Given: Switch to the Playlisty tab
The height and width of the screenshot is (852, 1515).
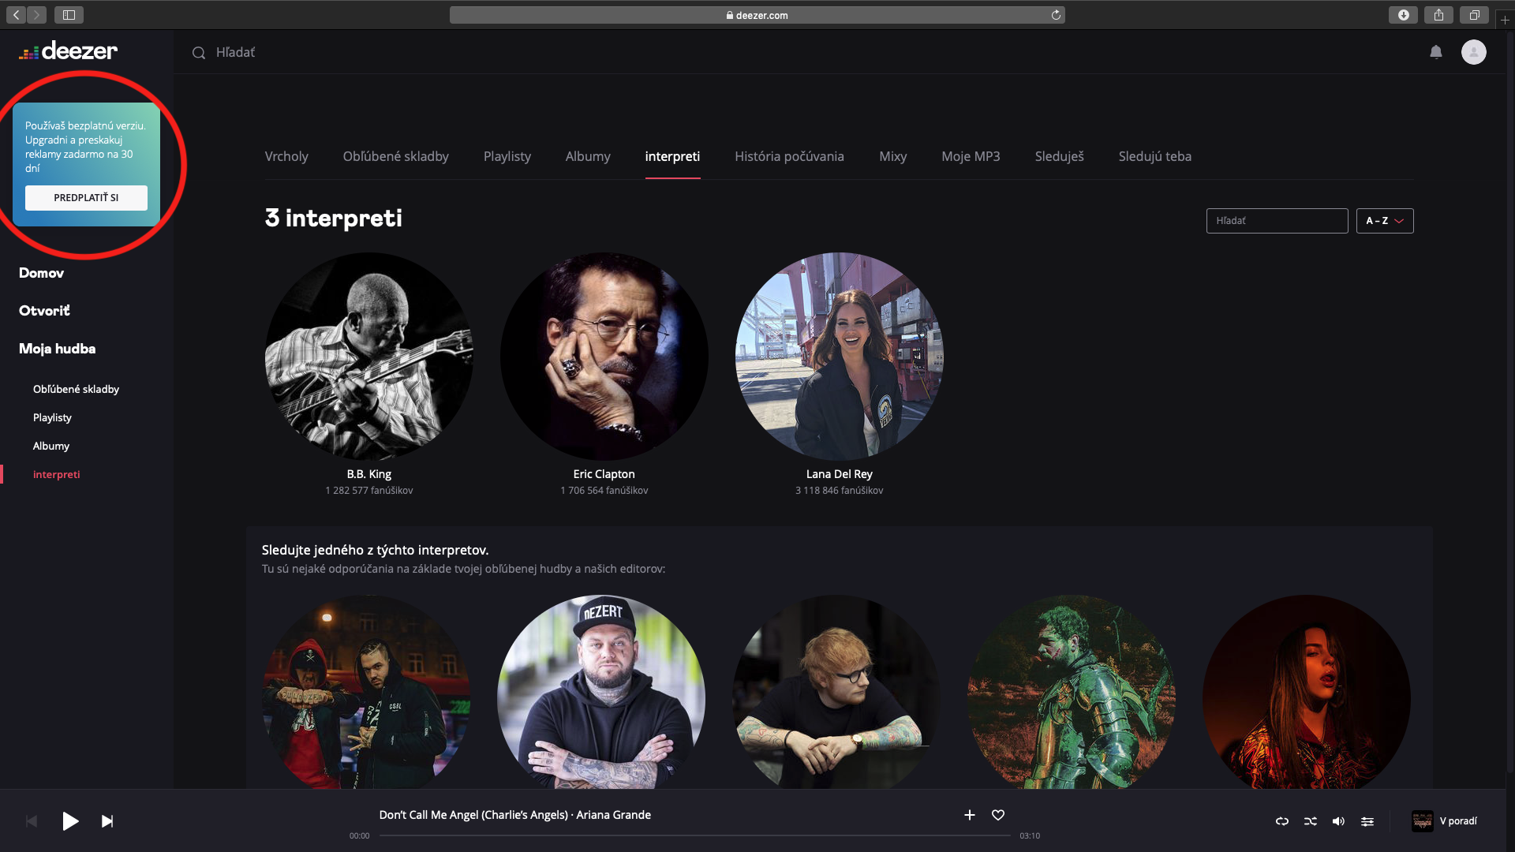Looking at the screenshot, I should [507, 156].
